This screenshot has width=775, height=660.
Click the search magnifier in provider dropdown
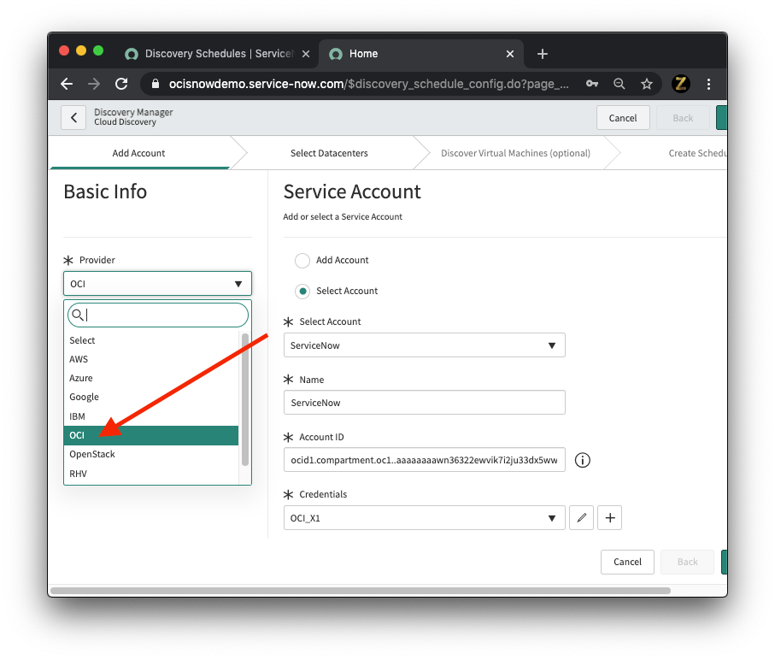[78, 315]
